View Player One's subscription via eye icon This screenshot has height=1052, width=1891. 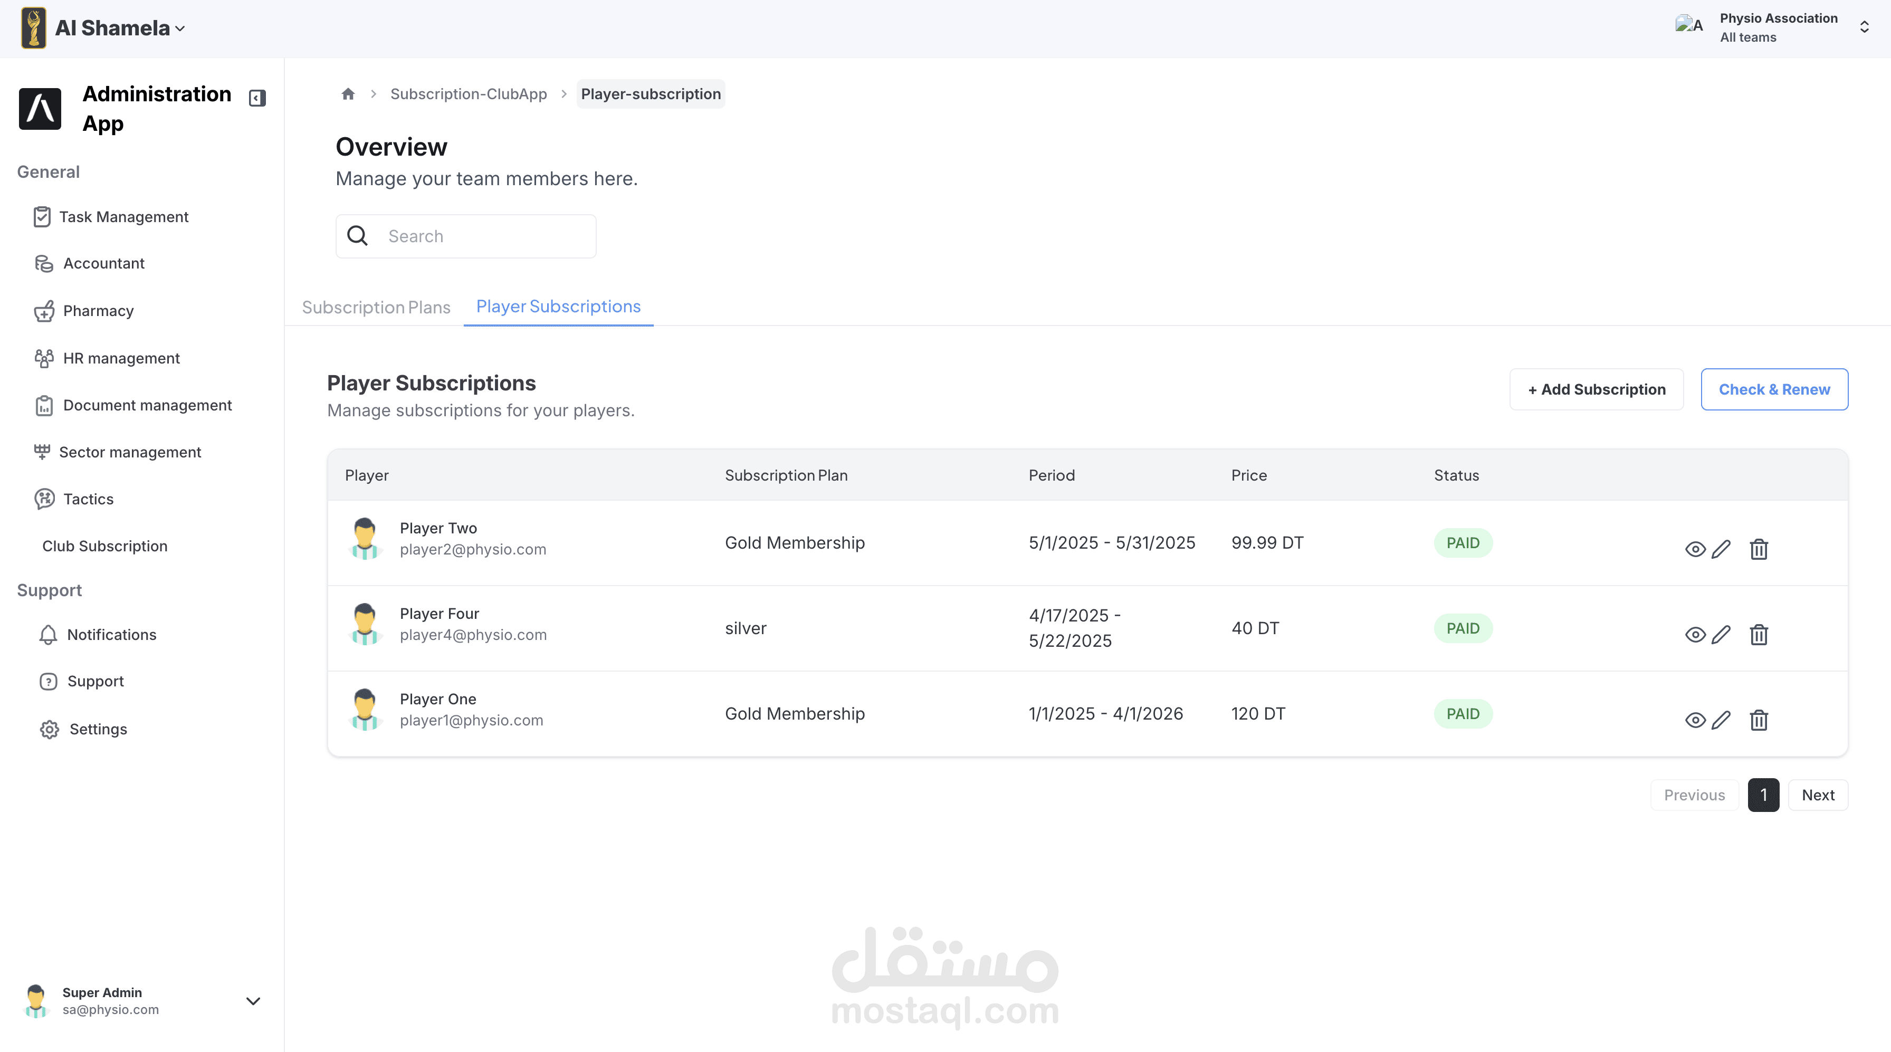(x=1694, y=720)
